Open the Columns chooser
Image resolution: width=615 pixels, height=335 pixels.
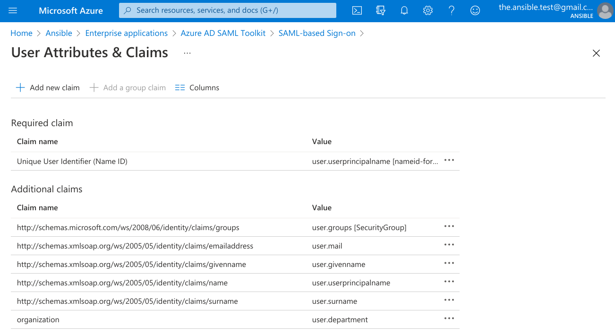(x=197, y=88)
